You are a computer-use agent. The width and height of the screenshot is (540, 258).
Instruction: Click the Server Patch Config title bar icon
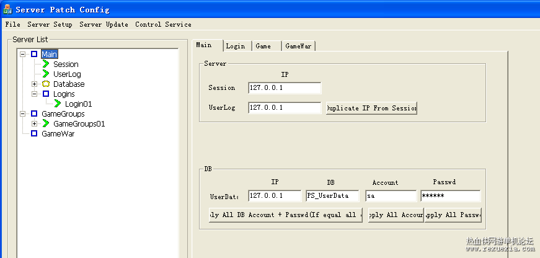pyautogui.click(x=7, y=9)
